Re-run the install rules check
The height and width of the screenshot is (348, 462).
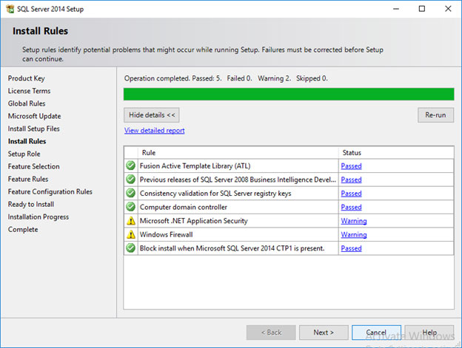[435, 115]
